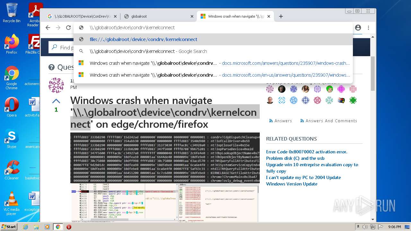This screenshot has width=411, height=231.
Task: Click the page search magnifier icon
Action: click(x=54, y=47)
